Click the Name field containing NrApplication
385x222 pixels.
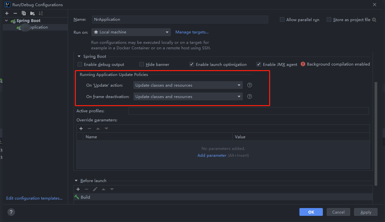click(180, 19)
